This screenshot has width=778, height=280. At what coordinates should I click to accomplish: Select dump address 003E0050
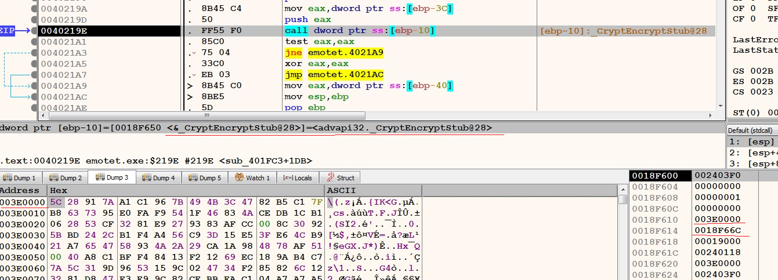pyautogui.click(x=22, y=257)
